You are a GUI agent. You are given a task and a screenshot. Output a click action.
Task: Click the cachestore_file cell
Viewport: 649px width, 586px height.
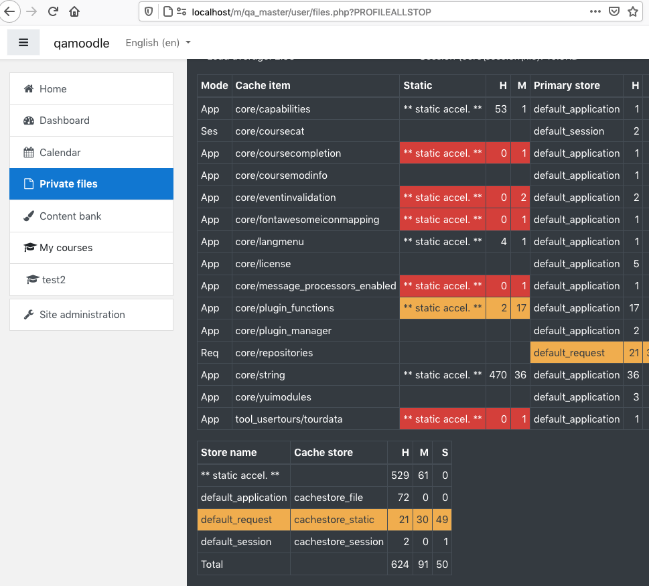point(339,498)
